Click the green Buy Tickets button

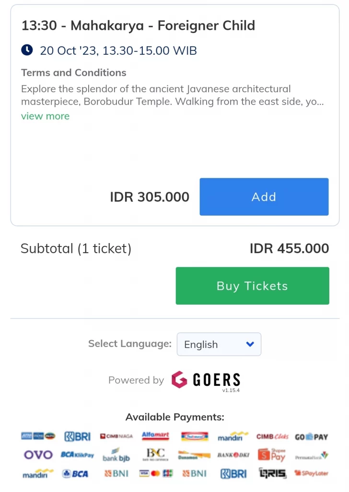tap(252, 286)
